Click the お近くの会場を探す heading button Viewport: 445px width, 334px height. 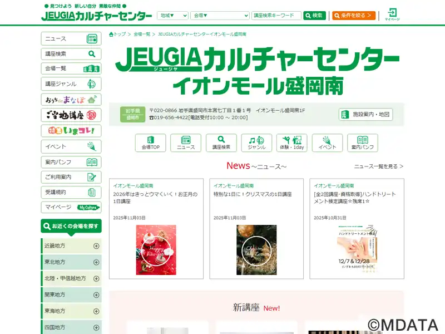pos(71,227)
